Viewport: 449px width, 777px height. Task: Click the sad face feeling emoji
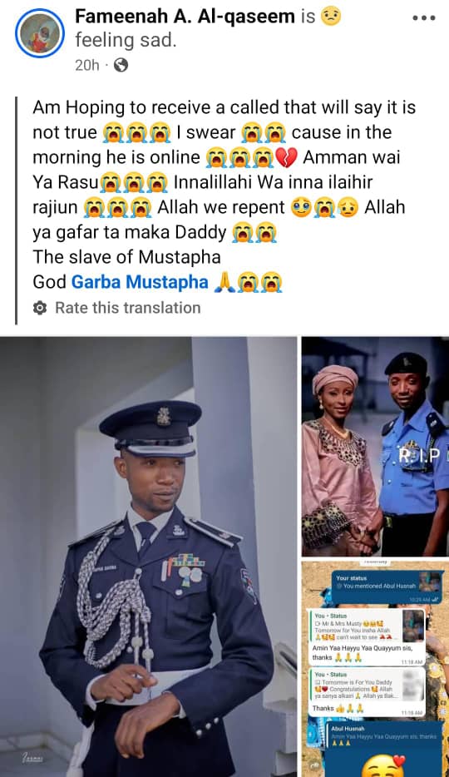tap(331, 17)
